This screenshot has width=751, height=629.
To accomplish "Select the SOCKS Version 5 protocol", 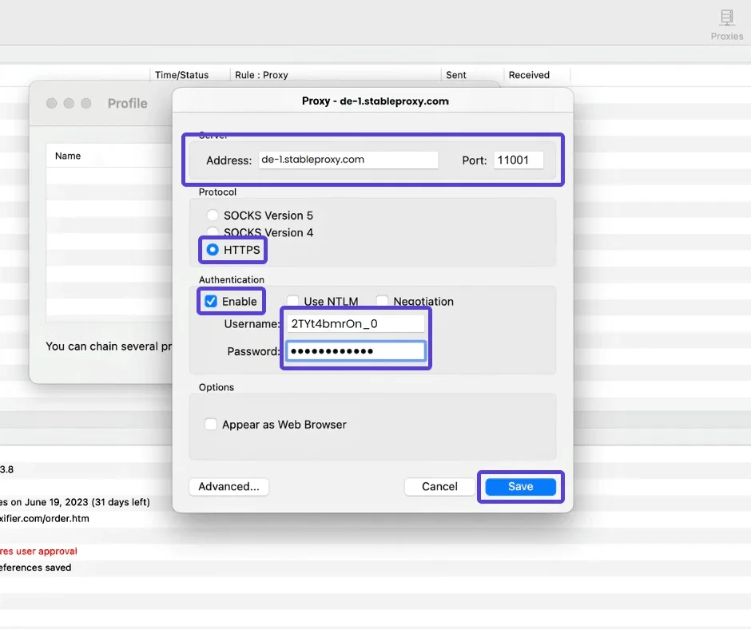I will point(213,216).
